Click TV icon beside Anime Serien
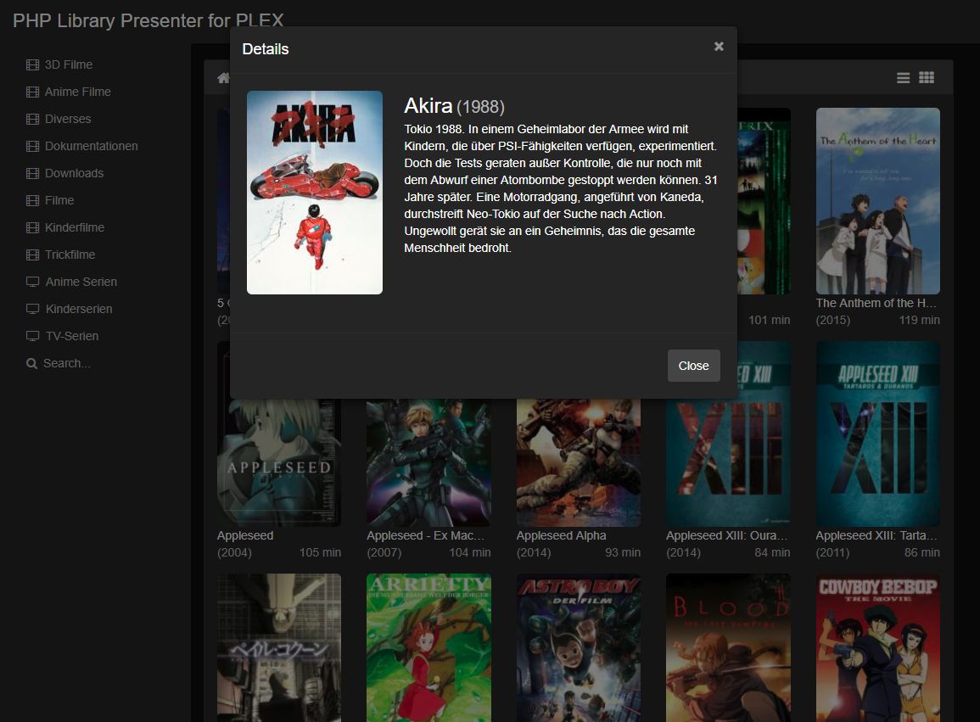The width and height of the screenshot is (980, 722). 33,282
